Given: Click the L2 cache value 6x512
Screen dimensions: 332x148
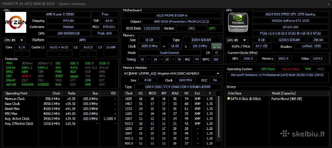Looking at the screenshot, I should (x=88, y=47).
